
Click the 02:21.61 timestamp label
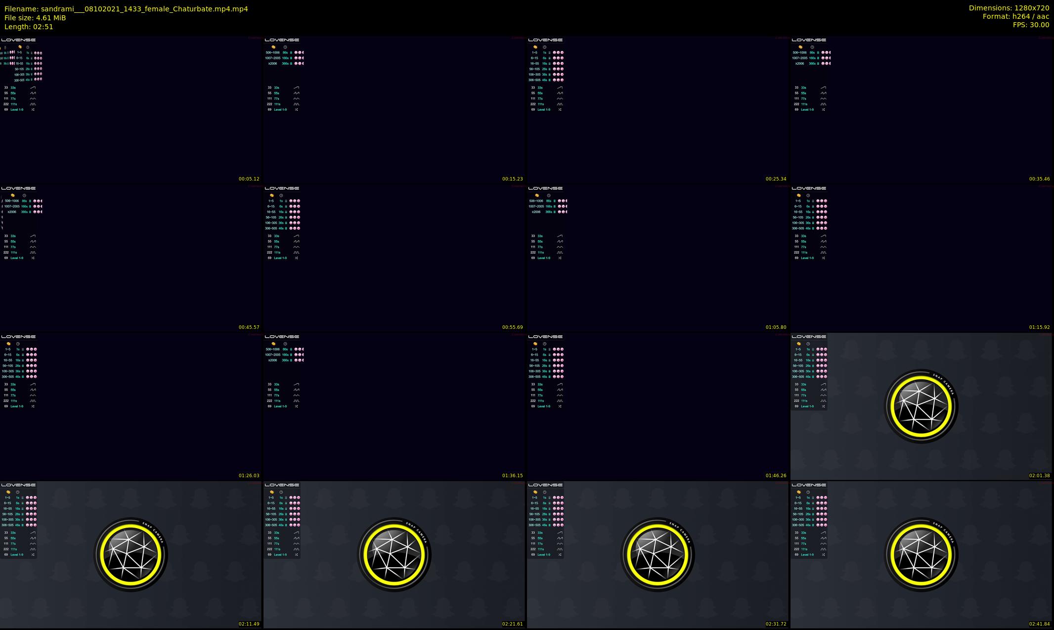click(512, 624)
